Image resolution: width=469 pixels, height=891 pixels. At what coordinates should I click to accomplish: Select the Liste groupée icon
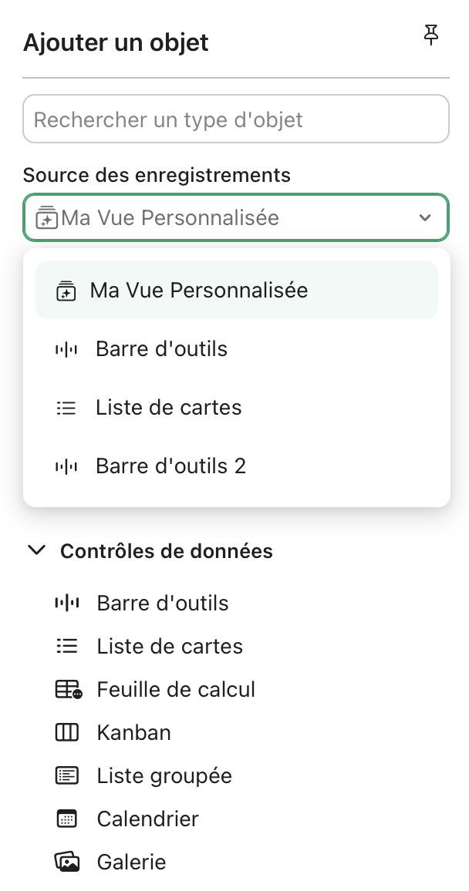point(67,775)
